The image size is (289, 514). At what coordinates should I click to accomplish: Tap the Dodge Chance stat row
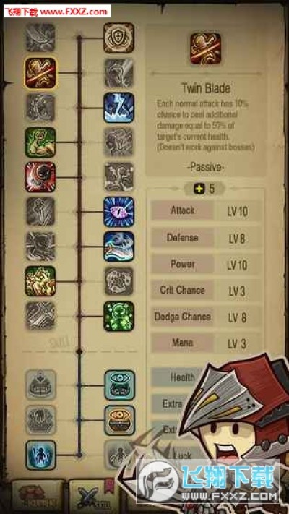coord(207,317)
